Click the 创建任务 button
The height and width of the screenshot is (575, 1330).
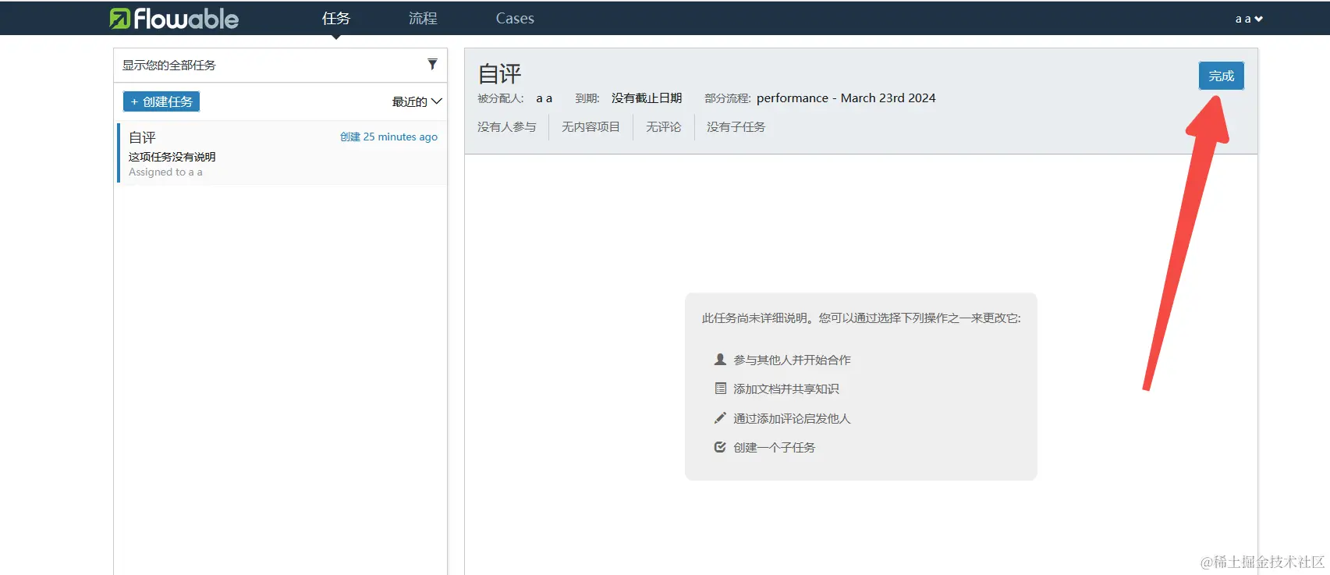click(161, 101)
